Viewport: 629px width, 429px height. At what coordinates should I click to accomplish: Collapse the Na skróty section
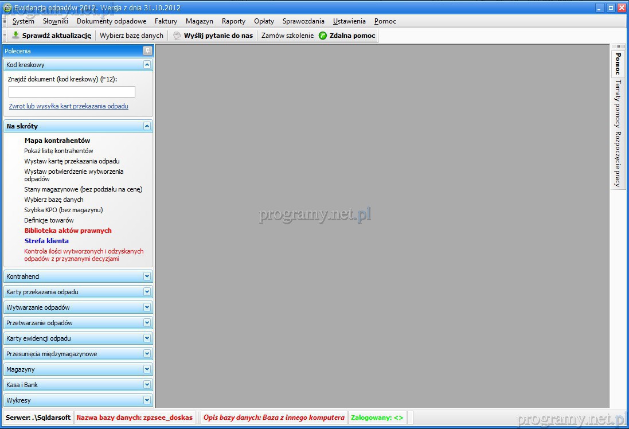147,126
